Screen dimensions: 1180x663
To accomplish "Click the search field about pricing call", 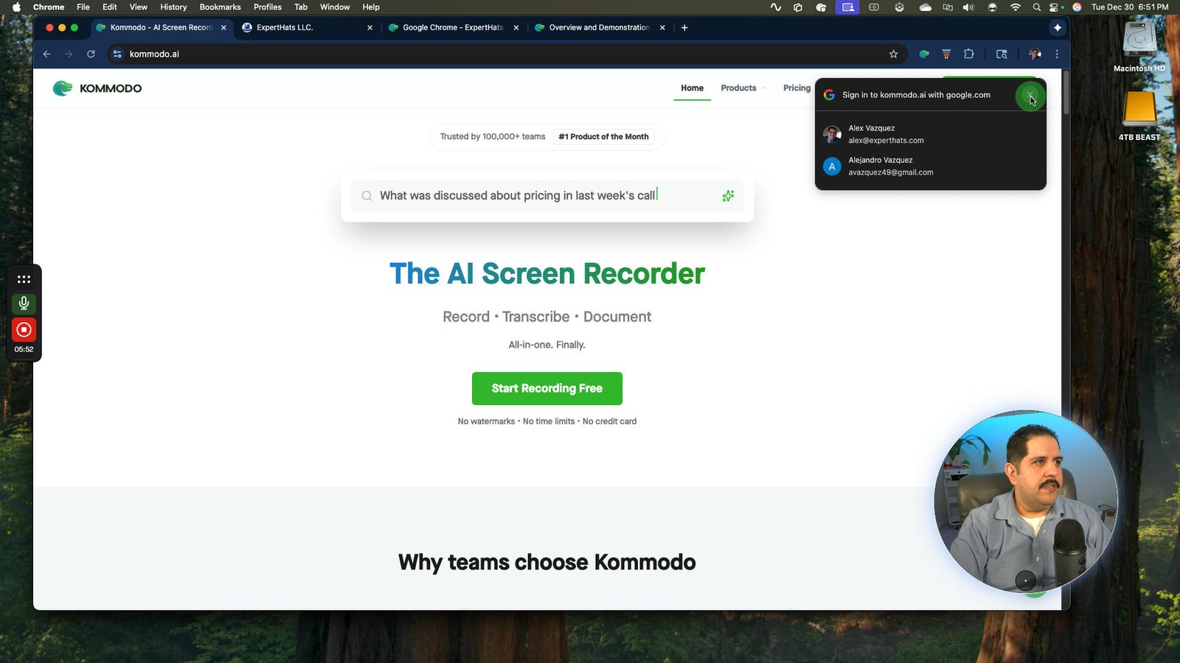I will 547,196.
